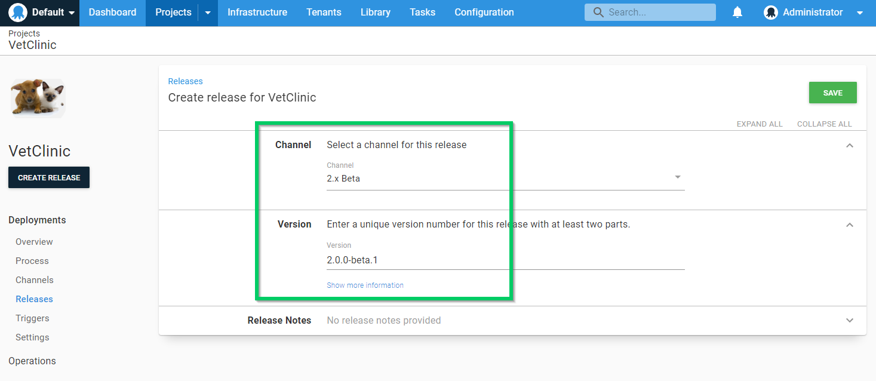This screenshot has height=381, width=876.
Task: Click the Octopus logo in top bar
Action: coord(19,13)
